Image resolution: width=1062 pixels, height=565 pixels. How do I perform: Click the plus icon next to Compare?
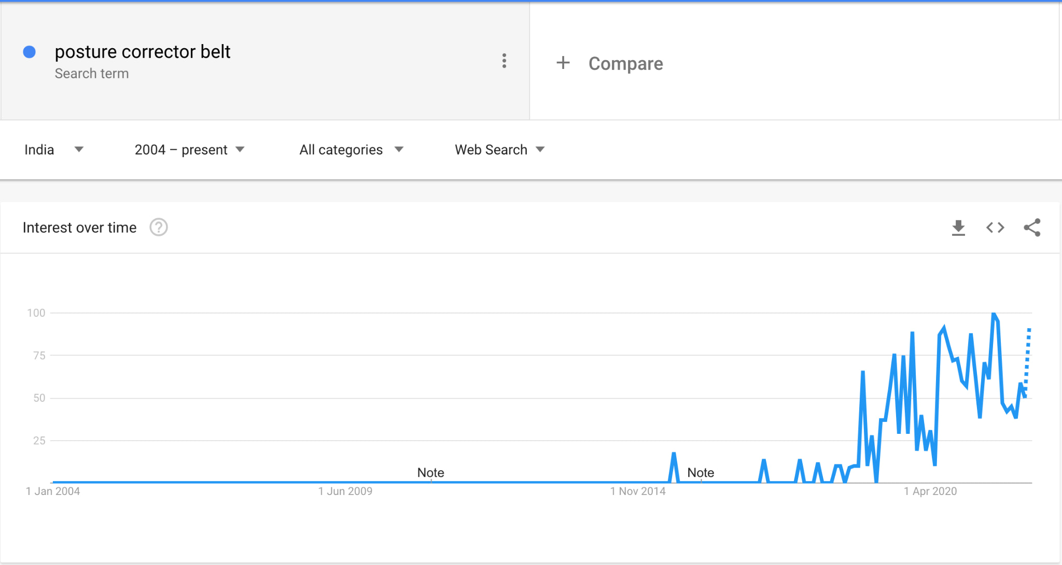click(564, 63)
